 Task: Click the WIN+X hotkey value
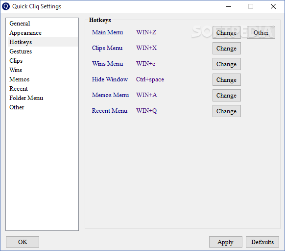146,48
